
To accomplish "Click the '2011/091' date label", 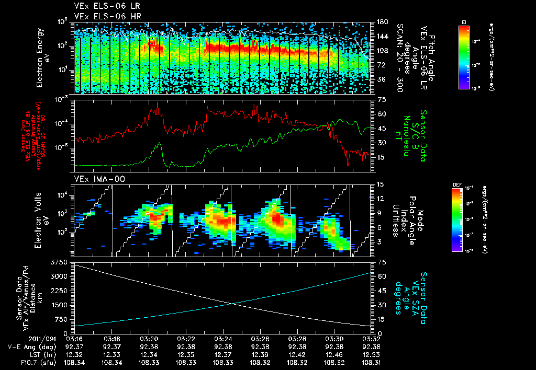I will coord(42,339).
